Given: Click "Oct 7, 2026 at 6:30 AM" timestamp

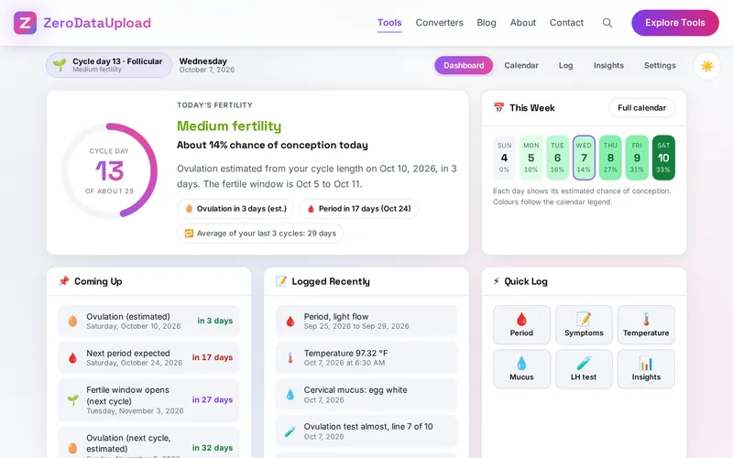Looking at the screenshot, I should [x=345, y=363].
